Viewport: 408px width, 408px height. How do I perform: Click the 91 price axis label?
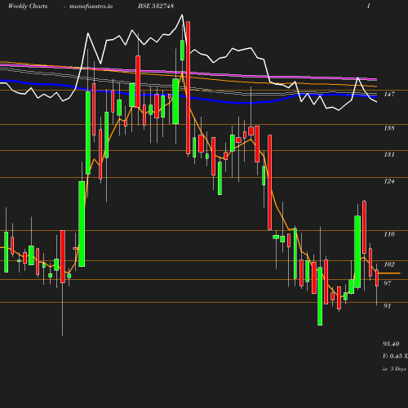pos(388,306)
